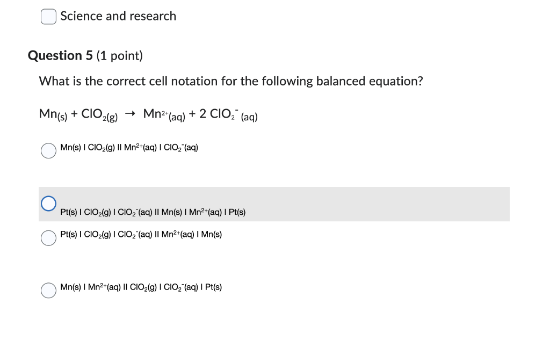The image size is (550, 340).
Task: Select radio for the option ending in Mn2+(aq) | Pt(s)
Action: click(x=48, y=204)
